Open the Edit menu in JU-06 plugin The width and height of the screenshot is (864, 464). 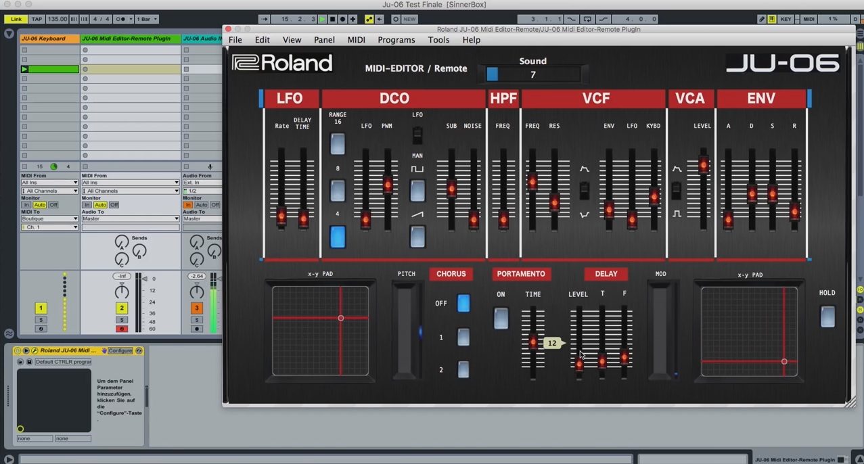(x=262, y=40)
